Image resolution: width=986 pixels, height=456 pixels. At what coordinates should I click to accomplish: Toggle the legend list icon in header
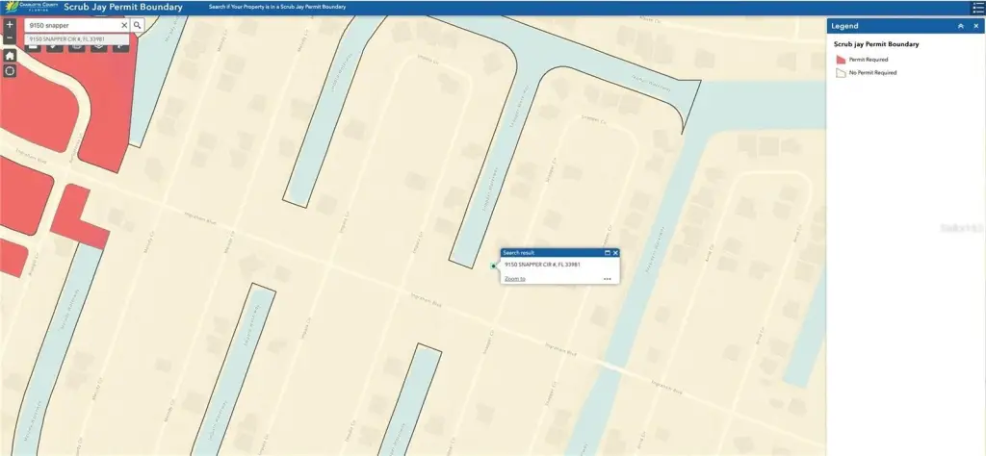(976, 7)
